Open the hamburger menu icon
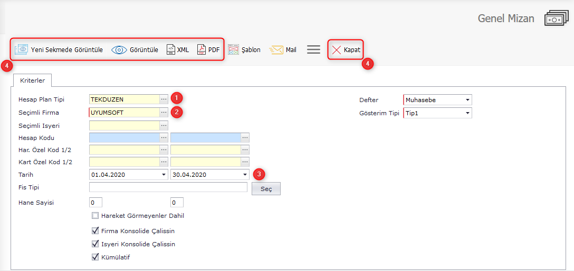The width and height of the screenshot is (574, 271). [x=314, y=49]
